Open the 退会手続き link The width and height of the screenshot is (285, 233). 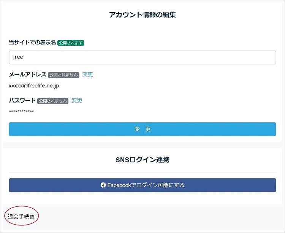point(21,216)
